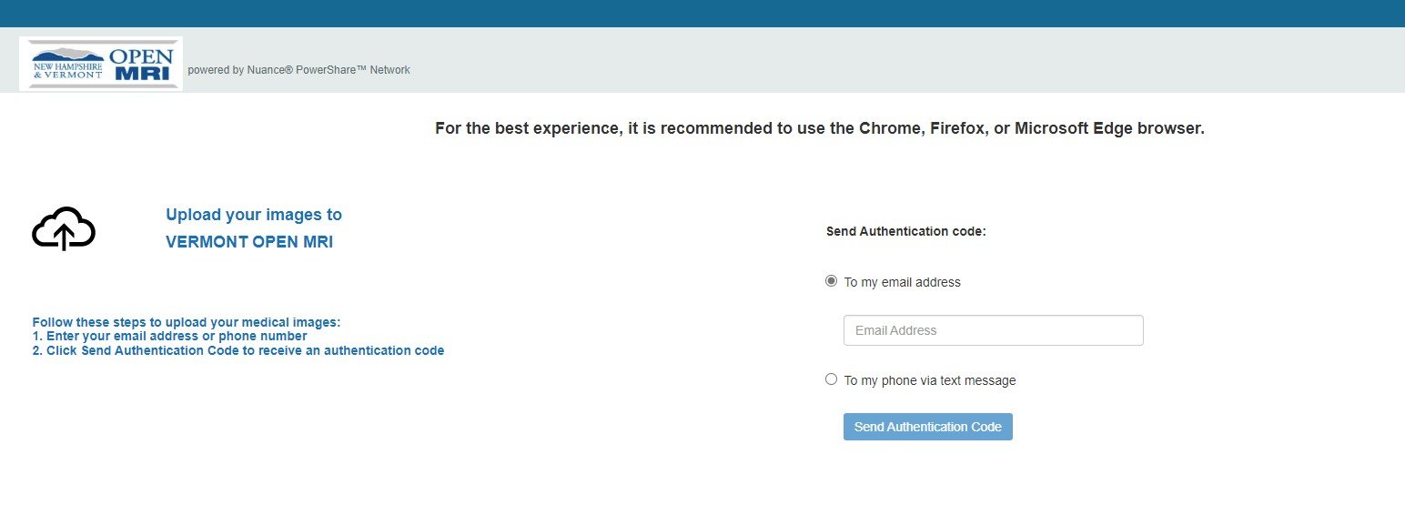Click the "Upload your images to" heading
The width and height of the screenshot is (1405, 515).
point(254,215)
